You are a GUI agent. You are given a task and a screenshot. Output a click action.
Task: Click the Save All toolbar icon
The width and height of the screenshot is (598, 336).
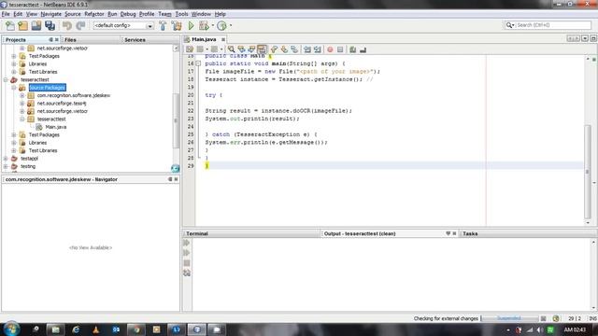[x=50, y=25]
